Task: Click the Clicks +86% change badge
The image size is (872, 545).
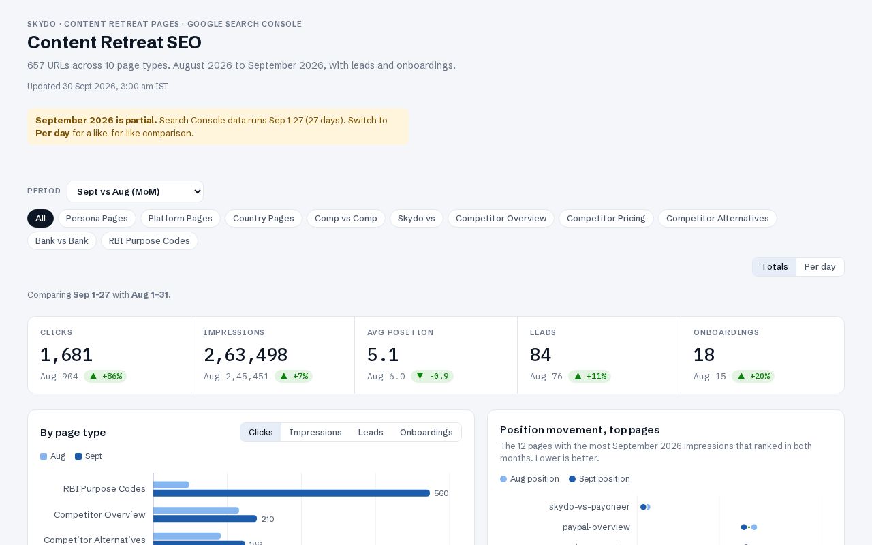Action: pyautogui.click(x=105, y=376)
